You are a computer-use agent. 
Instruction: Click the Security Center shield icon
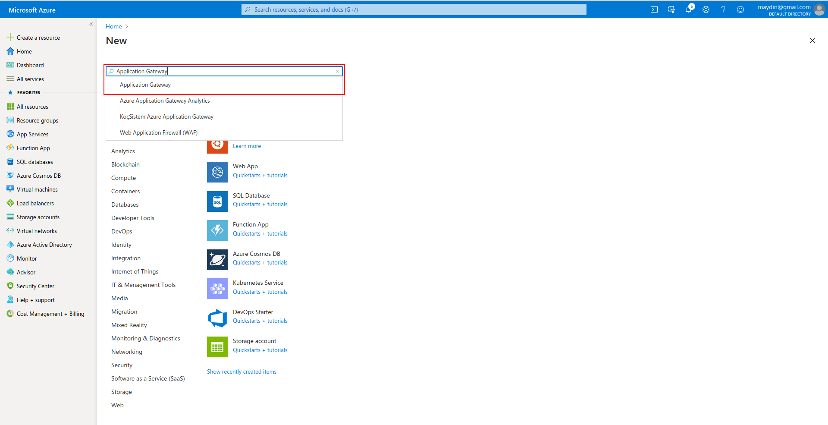pyautogui.click(x=10, y=286)
